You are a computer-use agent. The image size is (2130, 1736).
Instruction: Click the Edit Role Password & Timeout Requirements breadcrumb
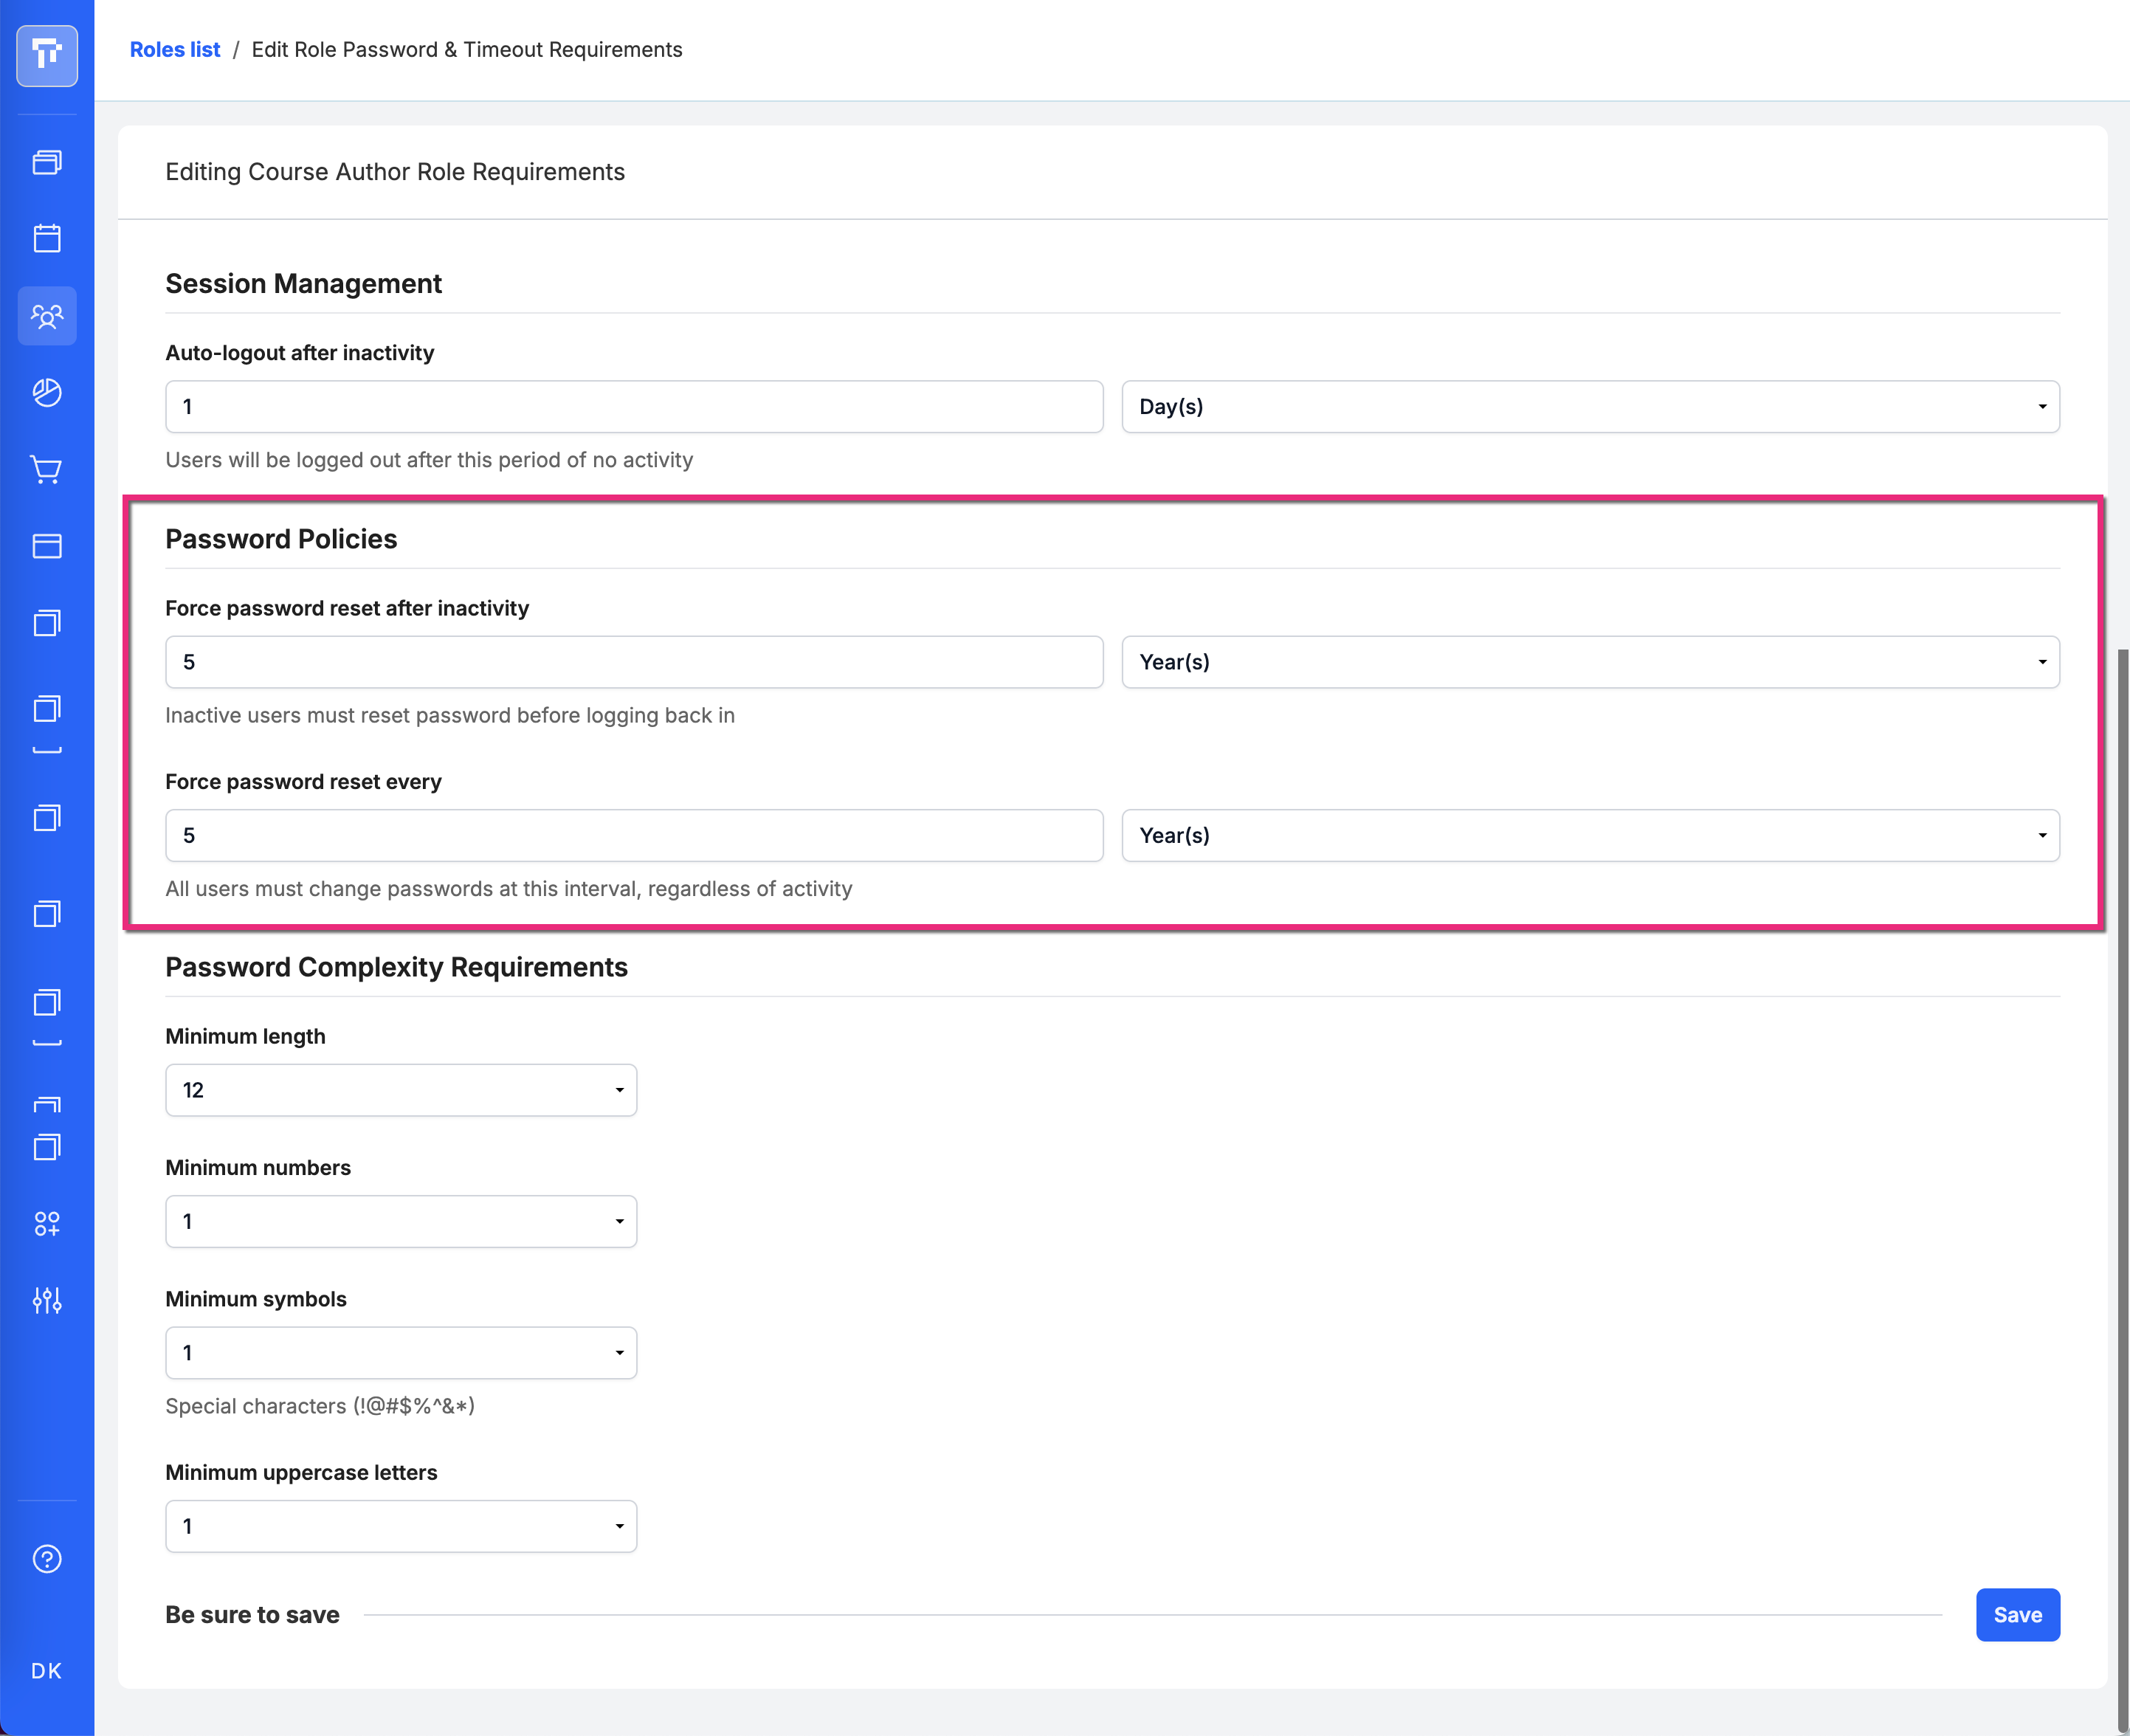click(x=467, y=50)
